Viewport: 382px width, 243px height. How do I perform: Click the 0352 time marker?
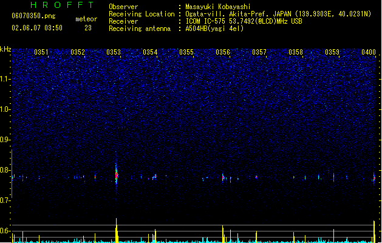point(78,52)
